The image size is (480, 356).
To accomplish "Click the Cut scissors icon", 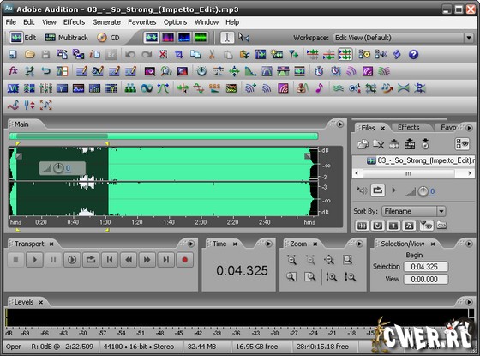I will coord(212,55).
